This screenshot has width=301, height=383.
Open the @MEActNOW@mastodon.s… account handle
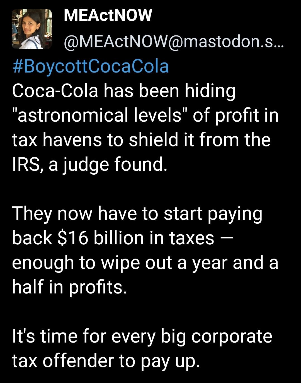point(173,42)
